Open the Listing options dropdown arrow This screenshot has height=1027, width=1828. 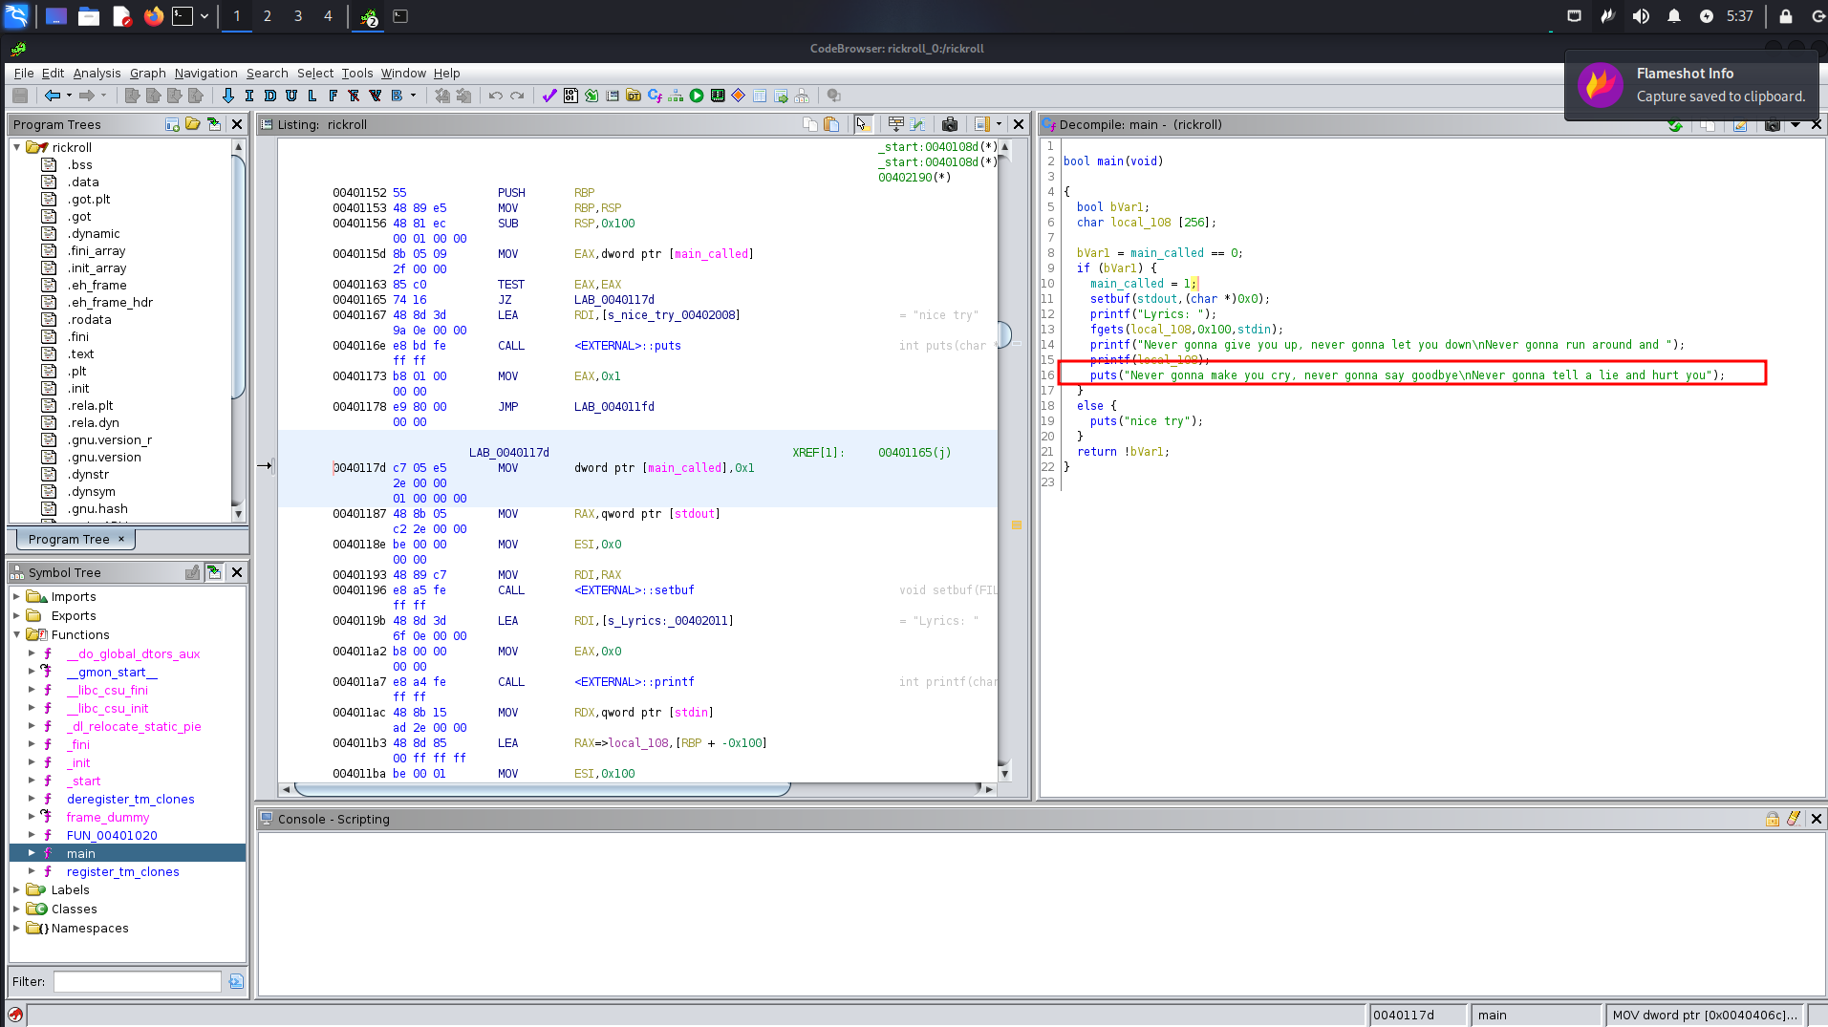coord(999,124)
